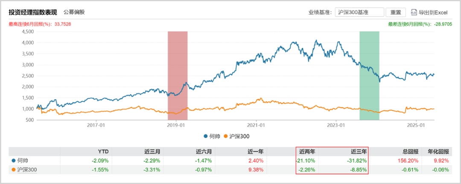
Task: Click the 近三月 column header
Action: (154, 152)
